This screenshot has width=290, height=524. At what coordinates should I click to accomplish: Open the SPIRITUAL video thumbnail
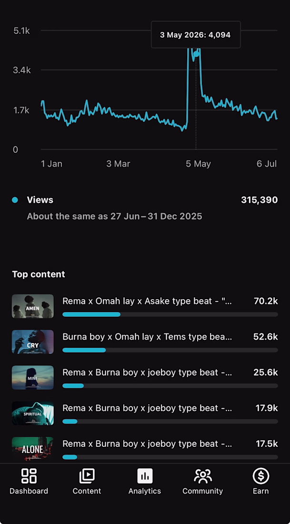(x=33, y=413)
